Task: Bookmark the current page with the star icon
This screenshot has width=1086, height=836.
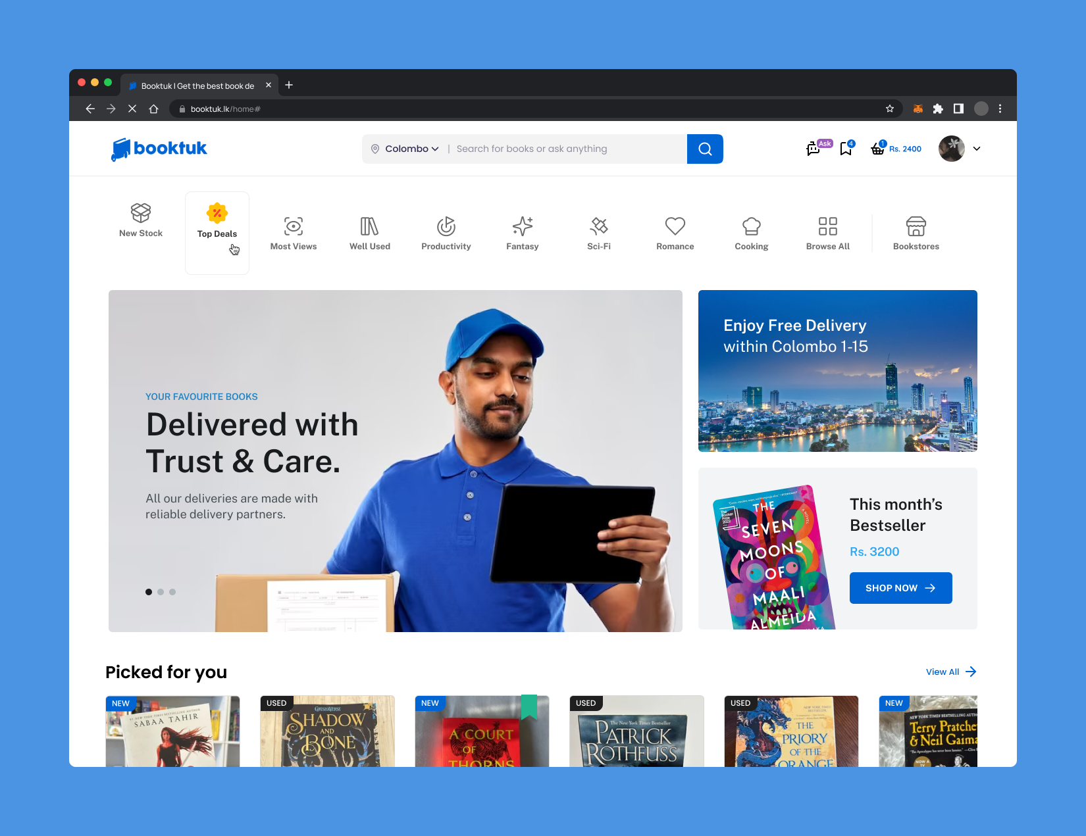Action: pos(890,109)
